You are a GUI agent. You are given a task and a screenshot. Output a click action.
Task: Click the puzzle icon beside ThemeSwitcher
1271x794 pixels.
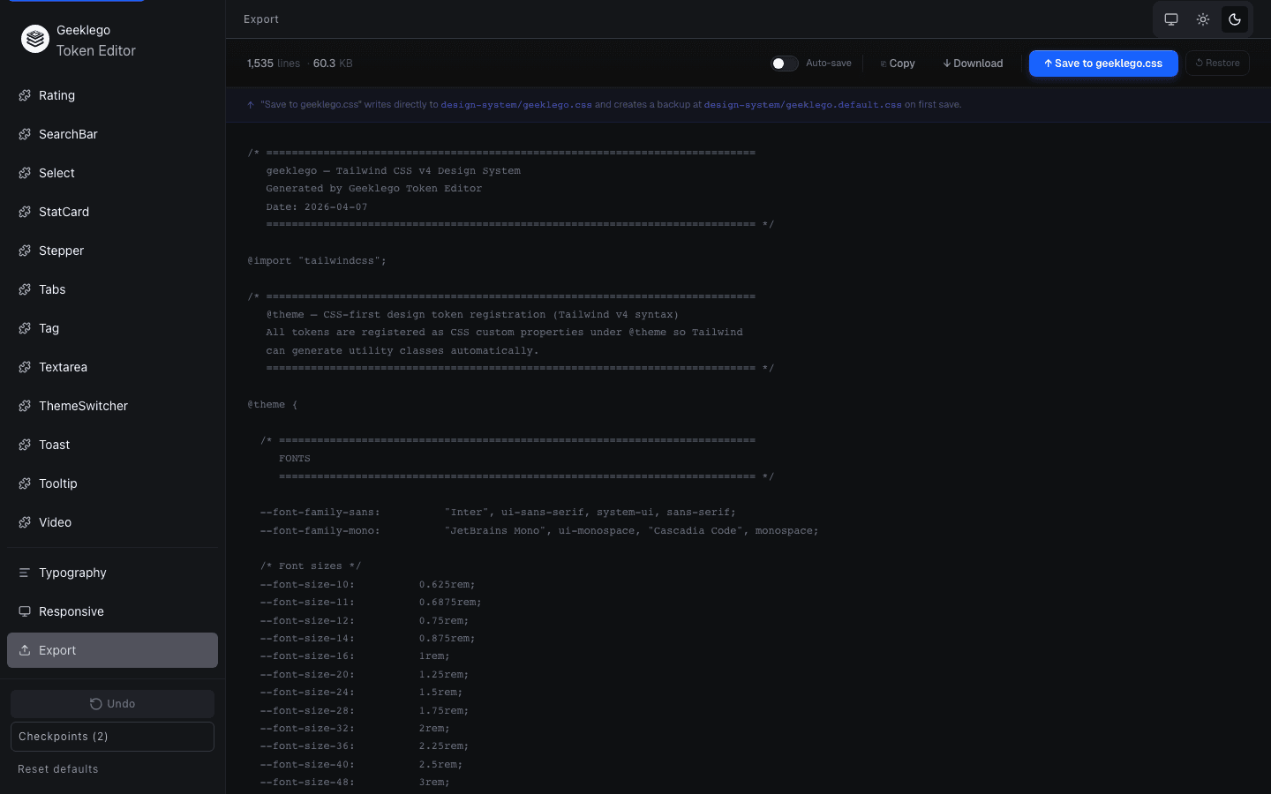pos(25,406)
